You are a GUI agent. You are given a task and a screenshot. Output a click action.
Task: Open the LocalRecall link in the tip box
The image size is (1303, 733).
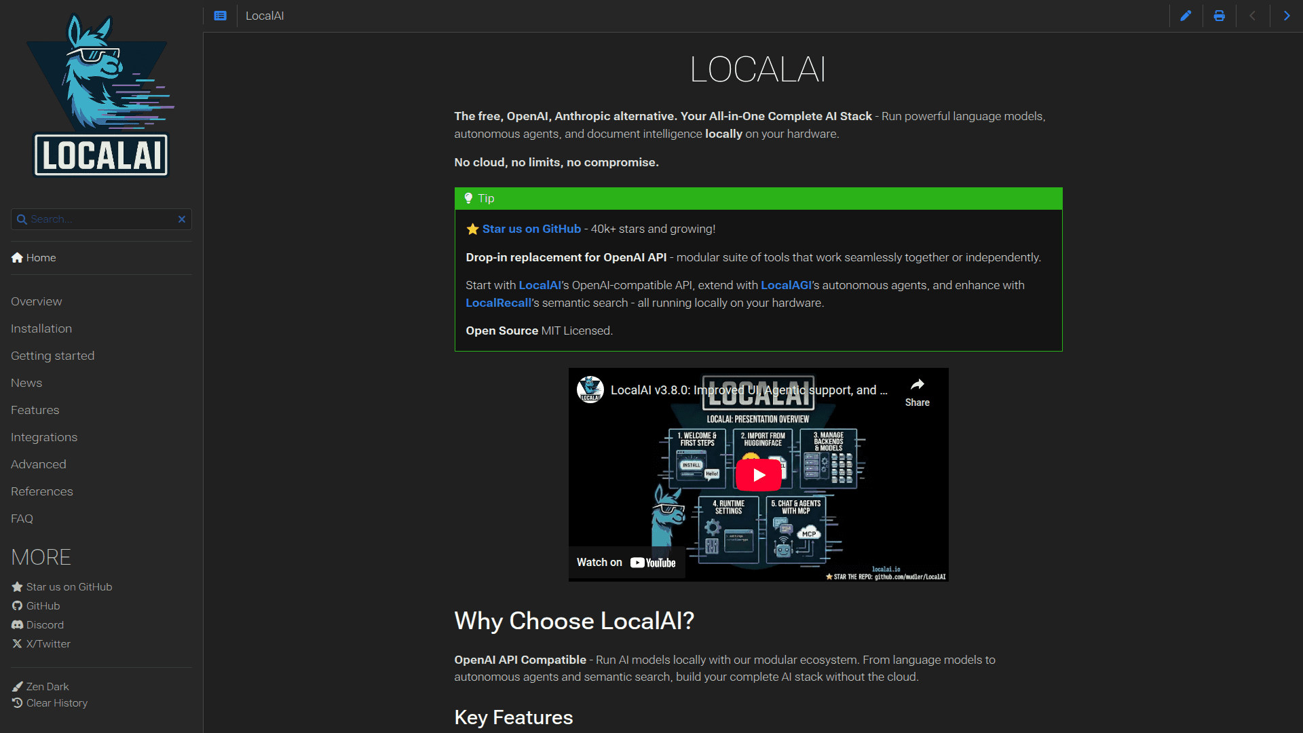498,303
